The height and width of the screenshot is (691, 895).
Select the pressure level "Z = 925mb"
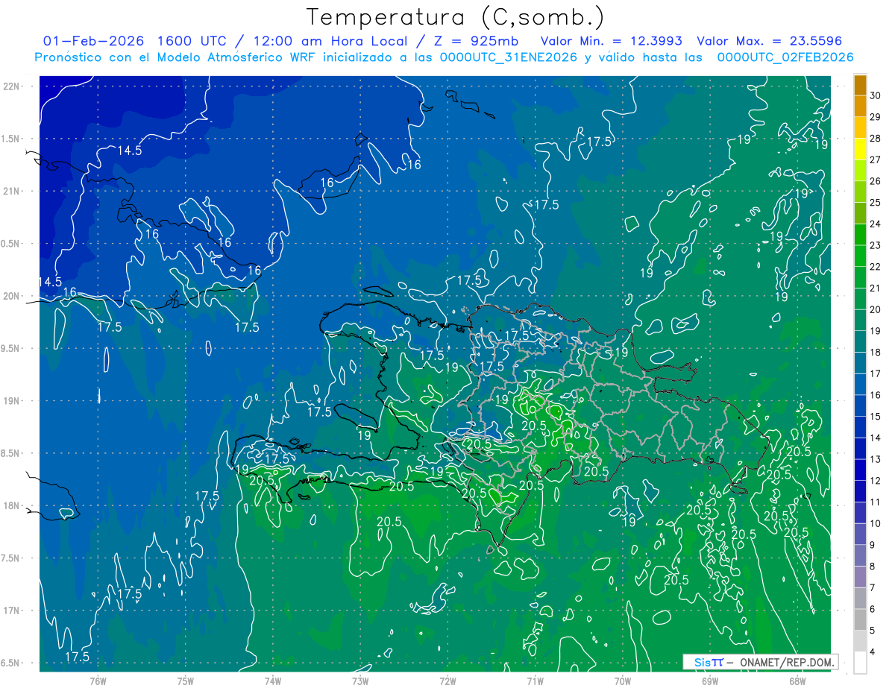[477, 41]
